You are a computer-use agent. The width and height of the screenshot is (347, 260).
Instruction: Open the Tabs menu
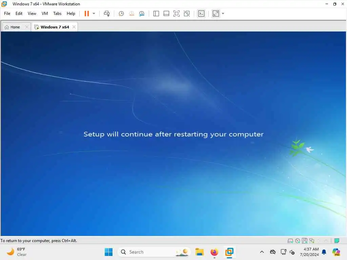click(x=57, y=14)
